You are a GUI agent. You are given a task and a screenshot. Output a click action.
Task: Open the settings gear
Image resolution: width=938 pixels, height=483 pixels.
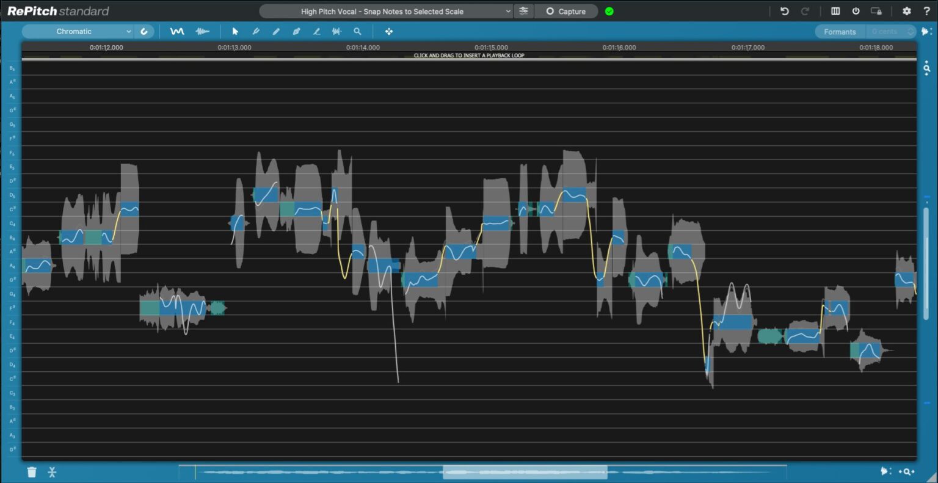point(906,11)
